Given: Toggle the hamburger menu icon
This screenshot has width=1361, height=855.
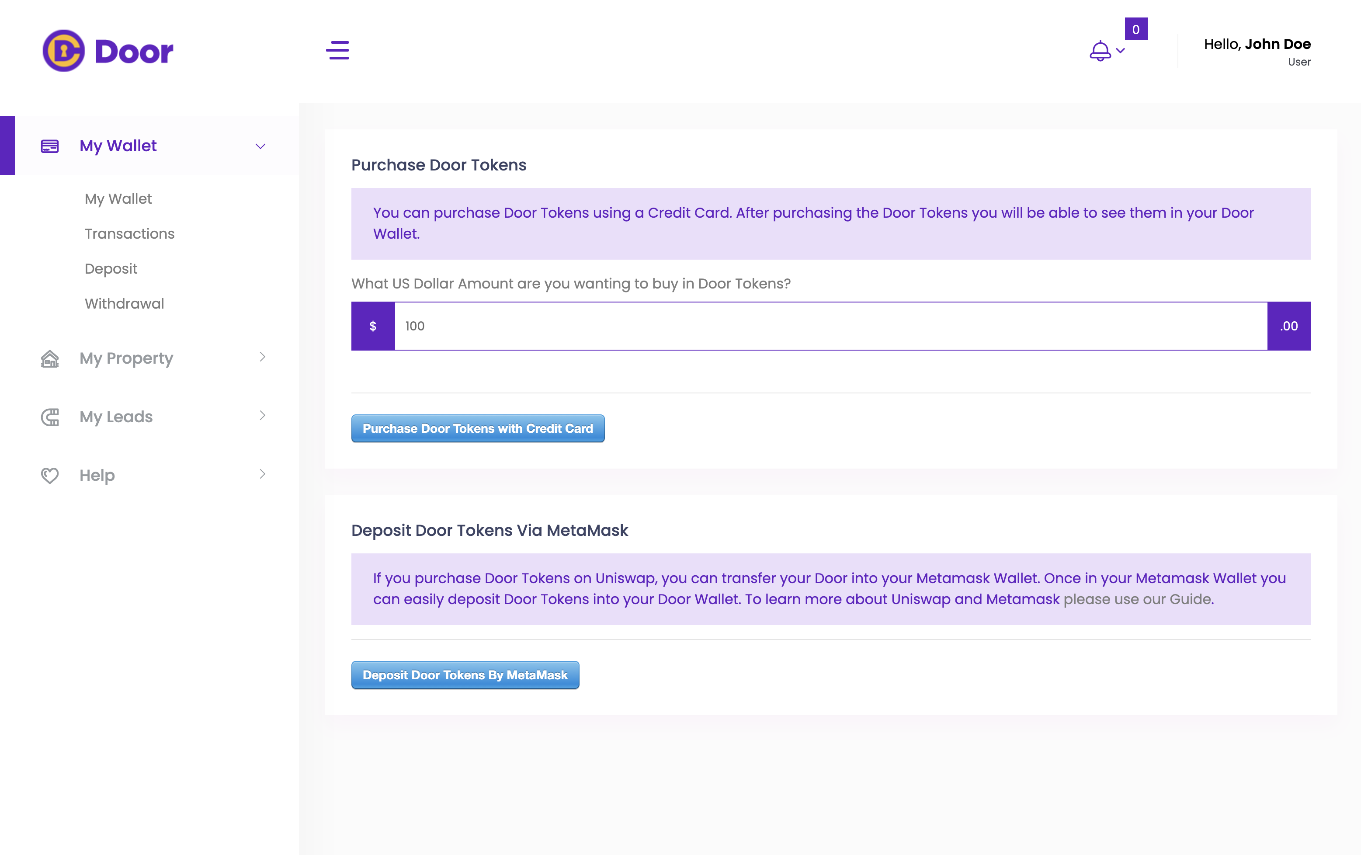Looking at the screenshot, I should point(337,50).
